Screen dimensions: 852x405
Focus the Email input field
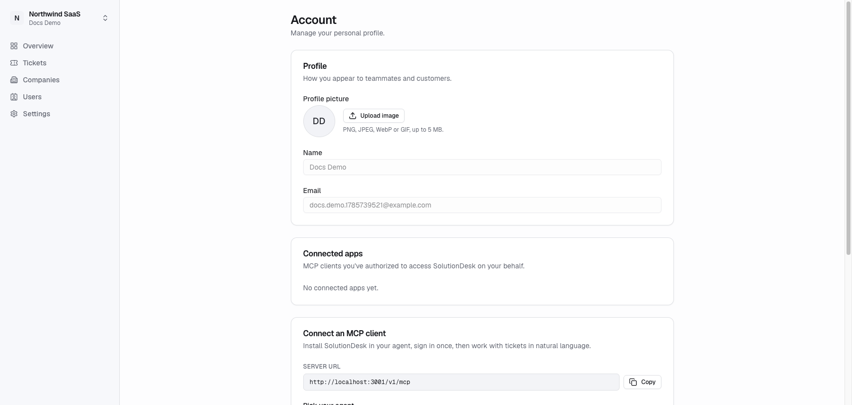[482, 205]
